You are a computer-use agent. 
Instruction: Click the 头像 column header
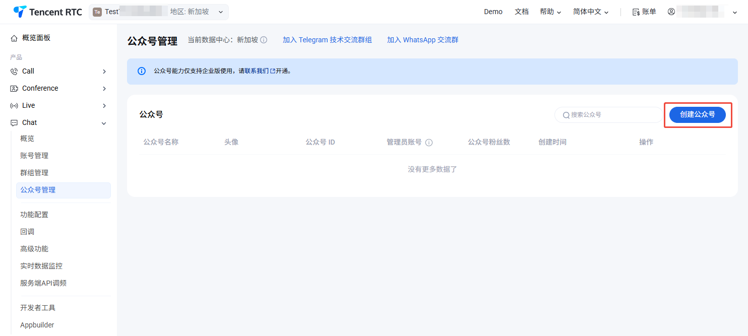click(231, 142)
